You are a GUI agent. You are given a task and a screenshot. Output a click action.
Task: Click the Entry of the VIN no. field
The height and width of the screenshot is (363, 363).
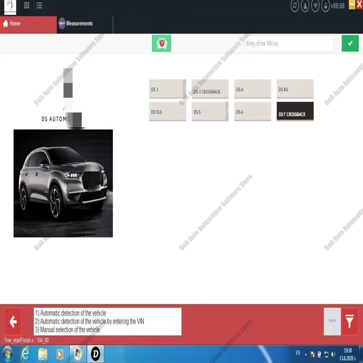(x=289, y=44)
